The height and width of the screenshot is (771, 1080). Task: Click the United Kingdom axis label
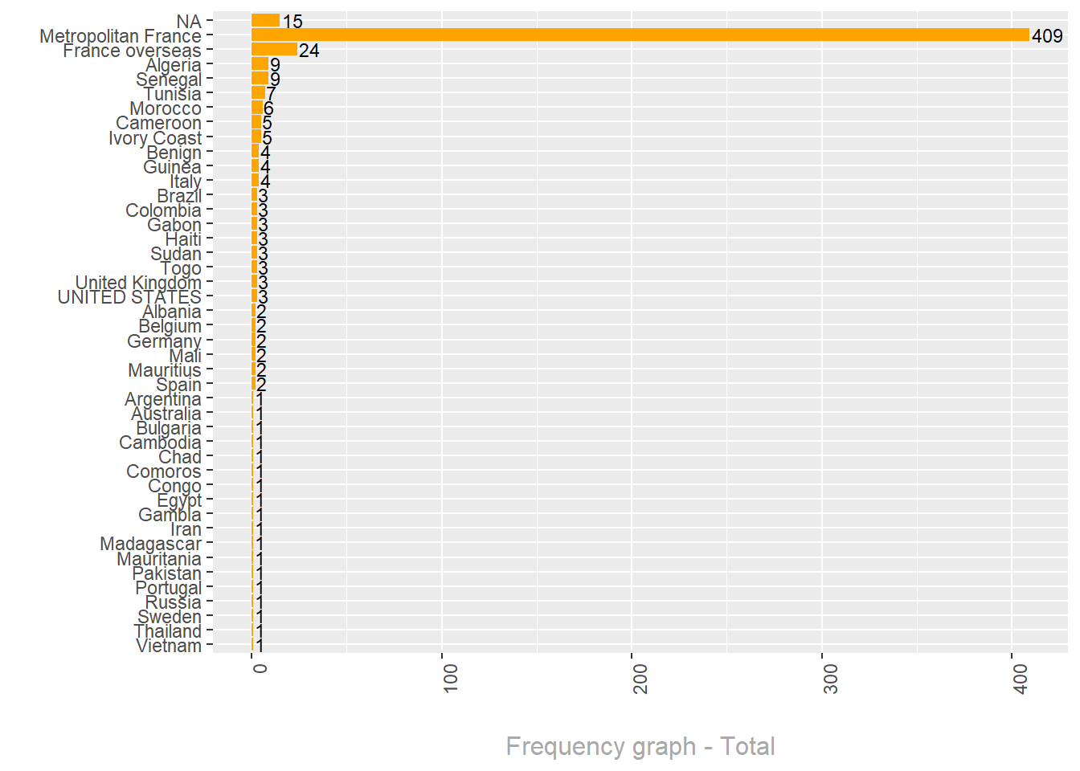138,283
